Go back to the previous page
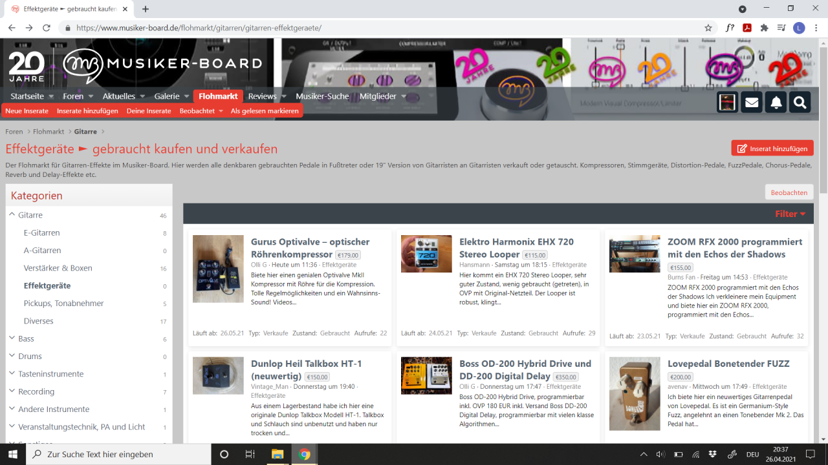The image size is (828, 465). (x=12, y=28)
